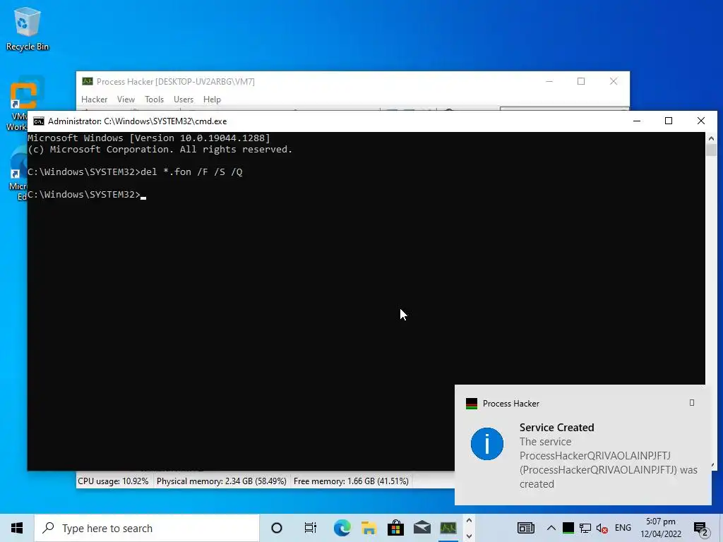Click the Microsoft Edge desktop shortcut
The image size is (723, 542).
(18, 173)
